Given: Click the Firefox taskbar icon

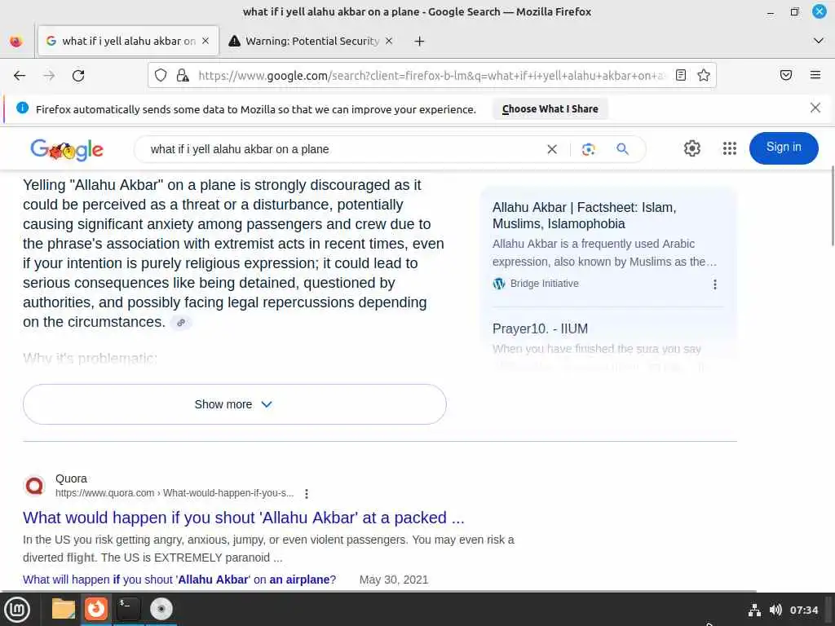Looking at the screenshot, I should coord(96,609).
